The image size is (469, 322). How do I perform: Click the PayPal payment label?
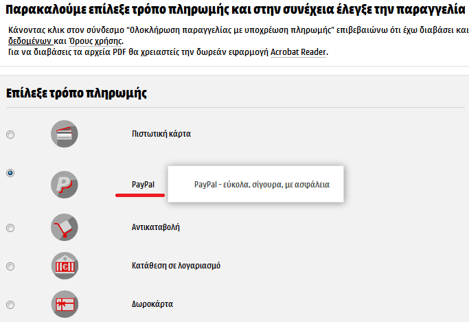coord(143,185)
